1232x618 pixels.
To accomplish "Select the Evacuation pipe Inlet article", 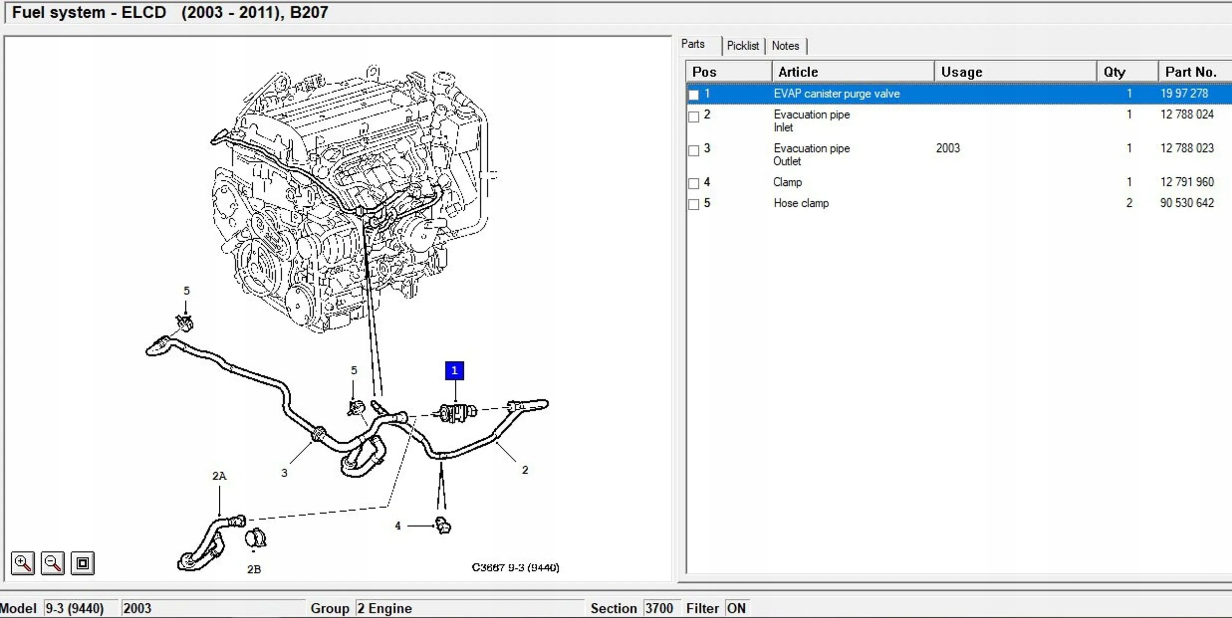I will 812,121.
